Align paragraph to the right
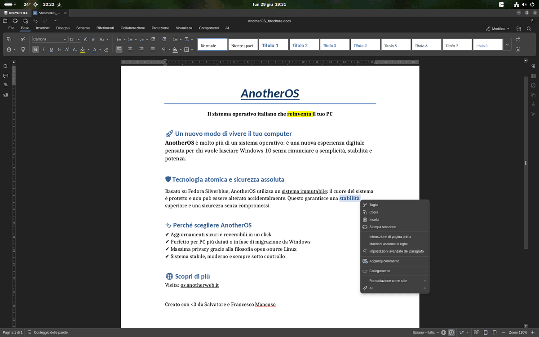The width and height of the screenshot is (539, 337). click(x=141, y=49)
